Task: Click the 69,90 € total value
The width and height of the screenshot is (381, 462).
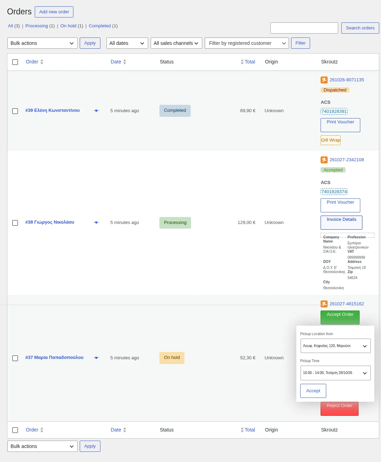Action: click(248, 111)
